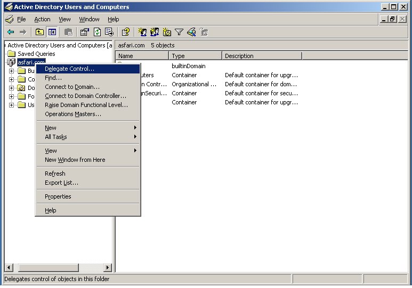The image size is (412, 288).
Task: Open the Window menu
Action: click(90, 19)
